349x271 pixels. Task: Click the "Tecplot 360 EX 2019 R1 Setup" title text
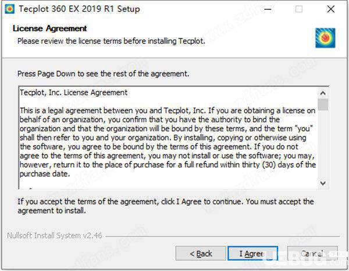(80, 9)
